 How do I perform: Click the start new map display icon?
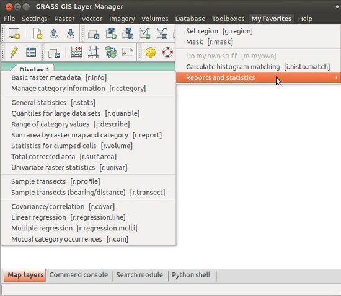click(x=14, y=34)
